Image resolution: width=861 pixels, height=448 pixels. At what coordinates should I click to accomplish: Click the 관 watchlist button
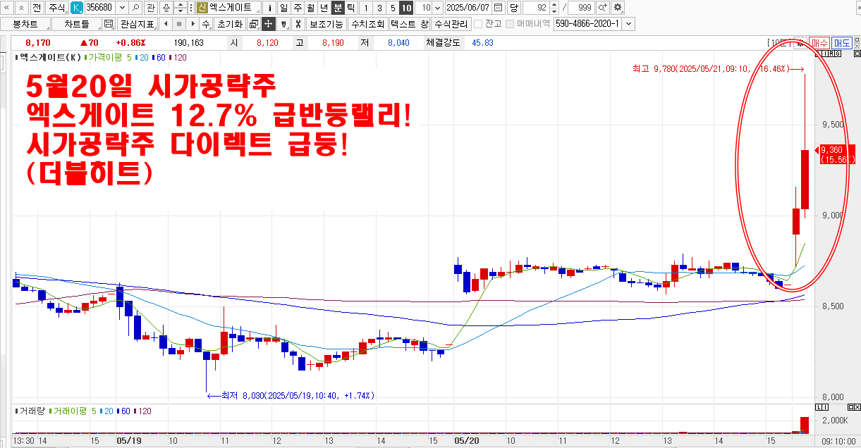150,8
